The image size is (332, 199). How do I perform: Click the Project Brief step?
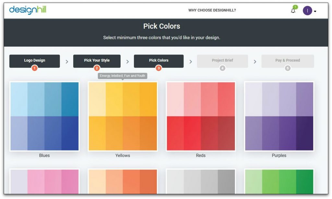point(222,60)
